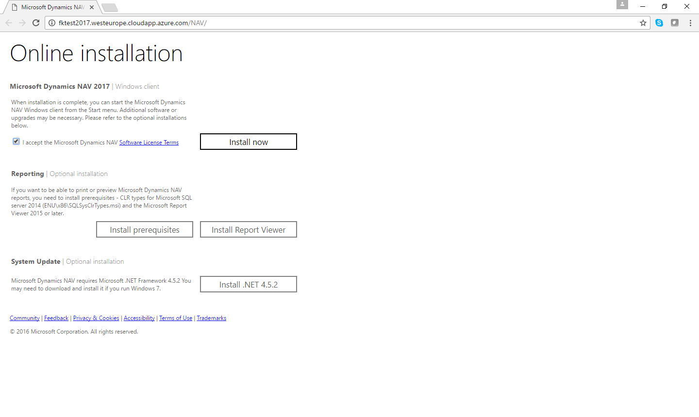Reload the page with the refresh icon
Viewport: 699px width, 417px height.
point(36,23)
